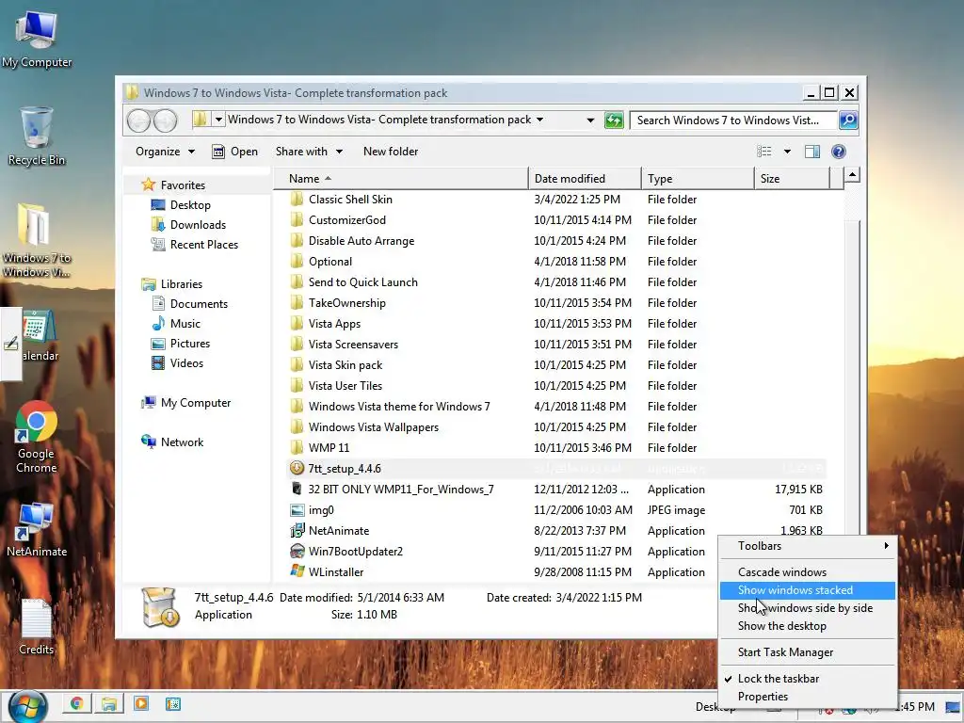The width and height of the screenshot is (964, 723).
Task: Select Desktop in navigation pane
Action: click(190, 204)
